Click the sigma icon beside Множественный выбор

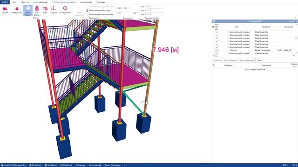pyautogui.click(x=87, y=10)
